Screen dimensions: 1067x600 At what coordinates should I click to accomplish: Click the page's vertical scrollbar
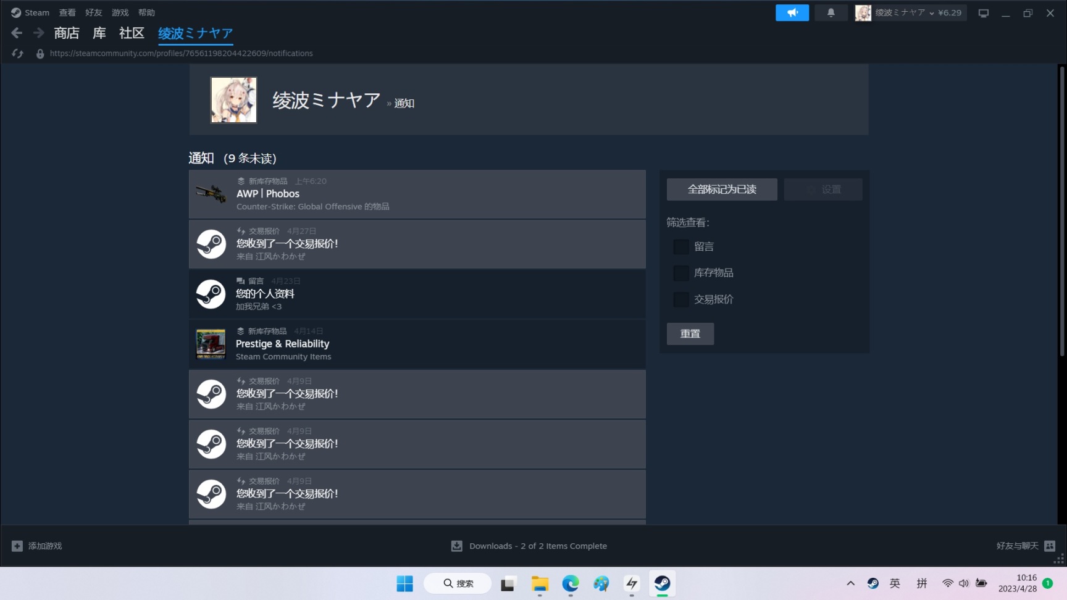[x=1062, y=211]
